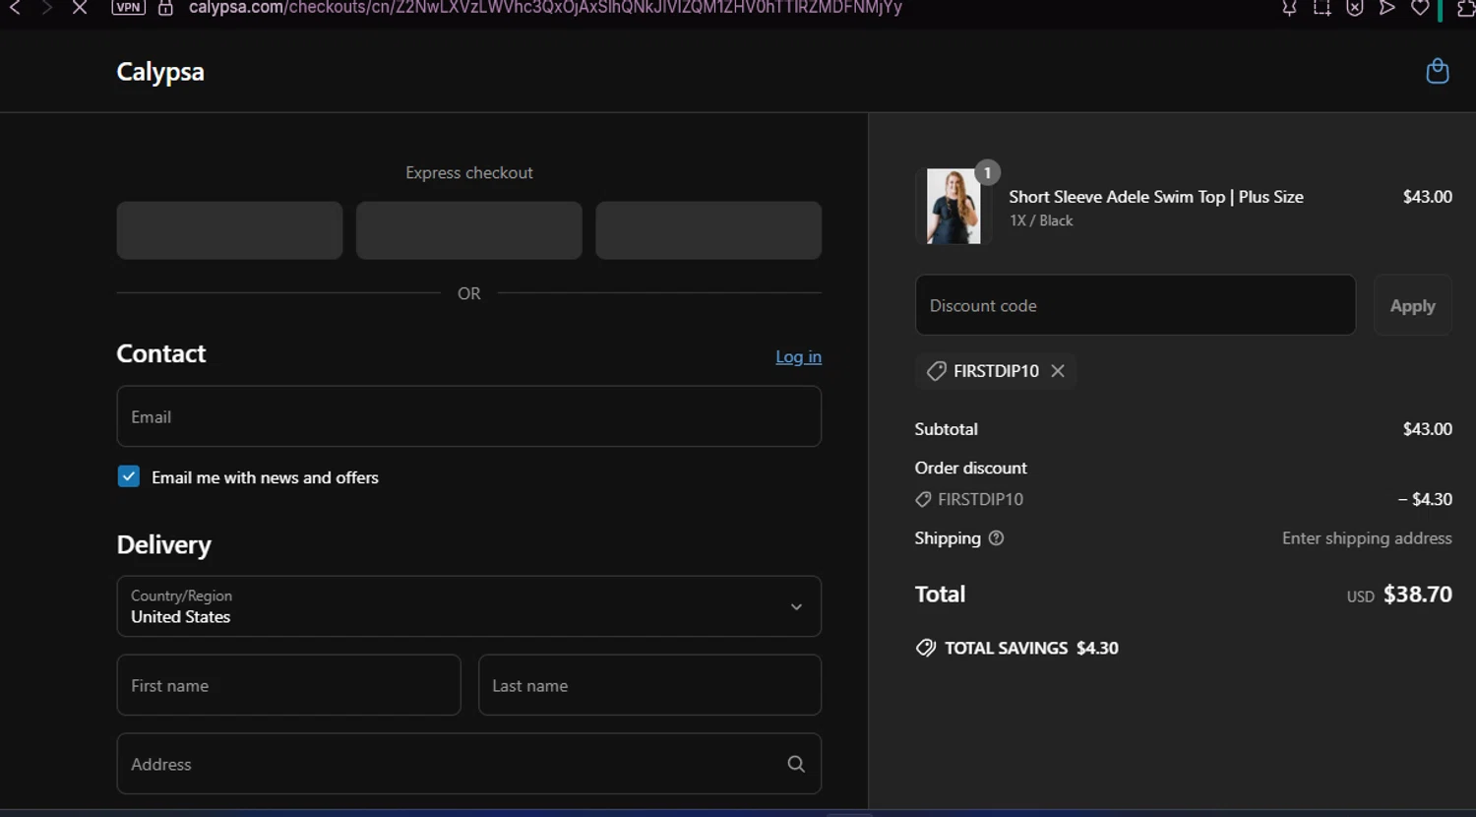Viewport: 1476px width, 817px height.
Task: Click the swim top product thumbnail
Action: [953, 207]
